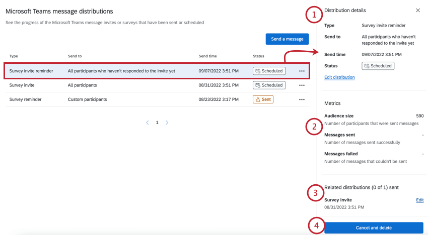Click page number 1 in pagination
The image size is (428, 235).
tap(157, 123)
